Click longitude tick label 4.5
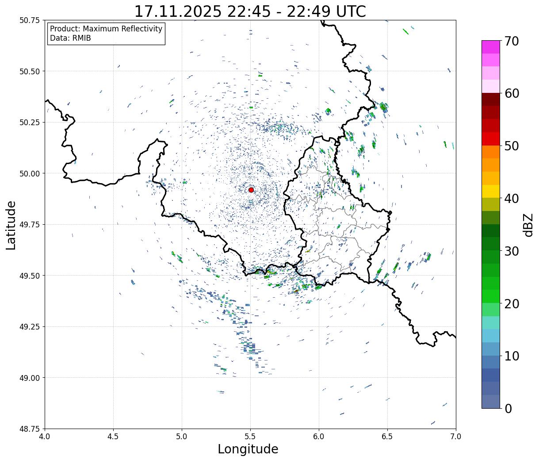This screenshot has width=539, height=460. pyautogui.click(x=113, y=437)
